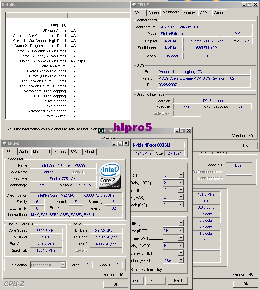Click the Instructions field listing MMX, SSE
The height and width of the screenshot is (290, 260).
click(76, 215)
